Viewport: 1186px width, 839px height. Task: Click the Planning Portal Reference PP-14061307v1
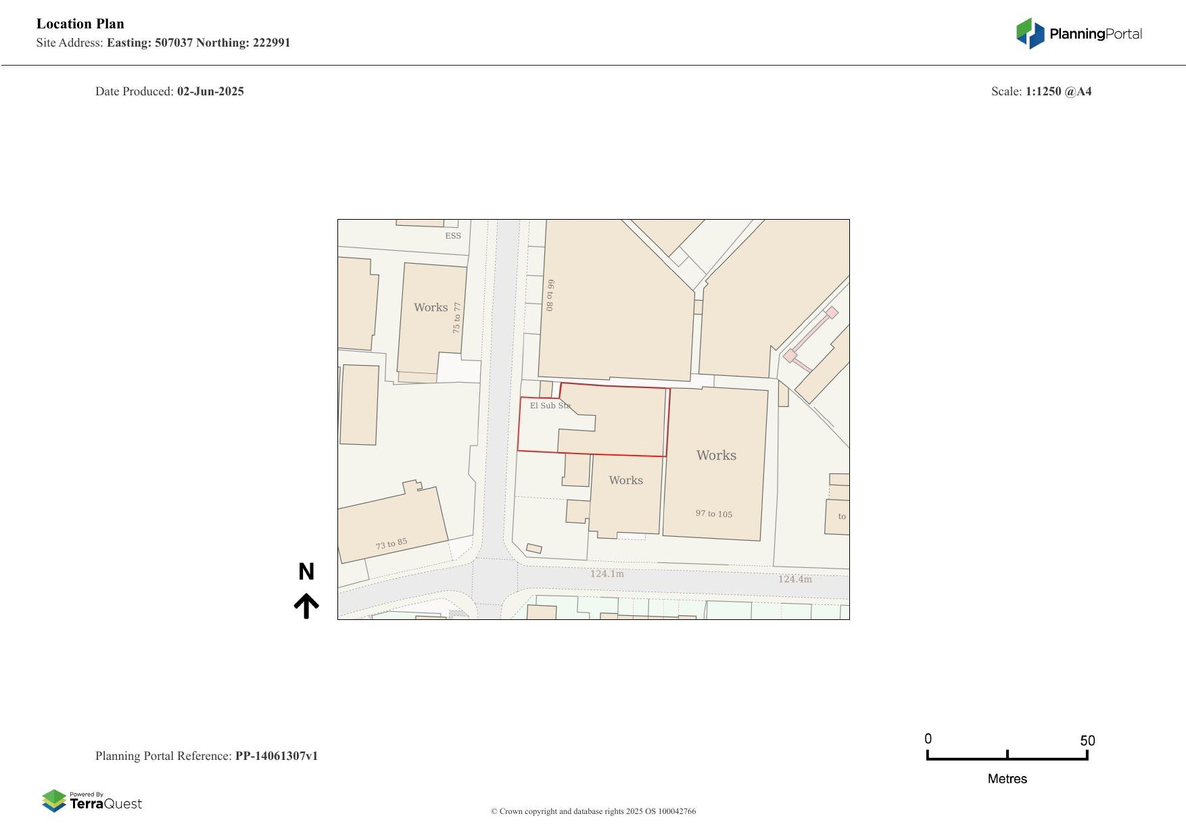coord(207,756)
